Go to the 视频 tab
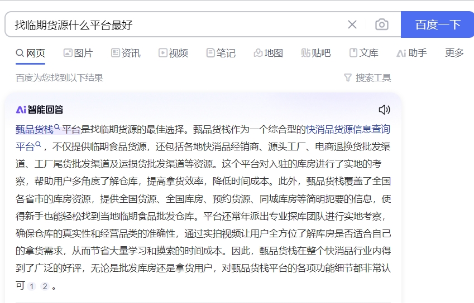This screenshot has height=303, width=474. (173, 53)
